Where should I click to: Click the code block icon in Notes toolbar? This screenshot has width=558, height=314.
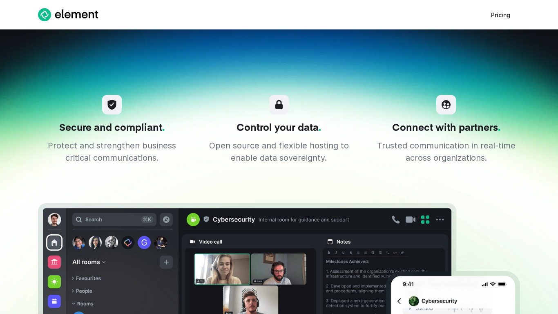395,253
